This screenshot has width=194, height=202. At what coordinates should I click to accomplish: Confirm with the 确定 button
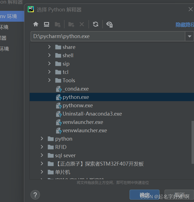click(145, 194)
